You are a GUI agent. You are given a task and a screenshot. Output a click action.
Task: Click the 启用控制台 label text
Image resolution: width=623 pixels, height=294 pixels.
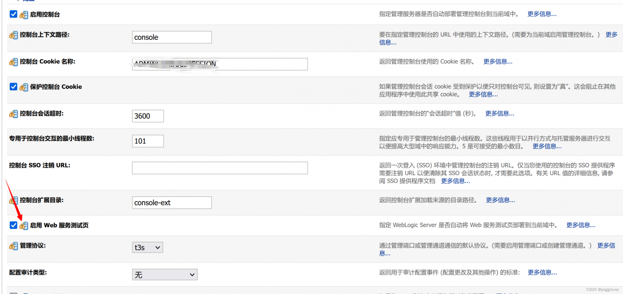tap(45, 15)
